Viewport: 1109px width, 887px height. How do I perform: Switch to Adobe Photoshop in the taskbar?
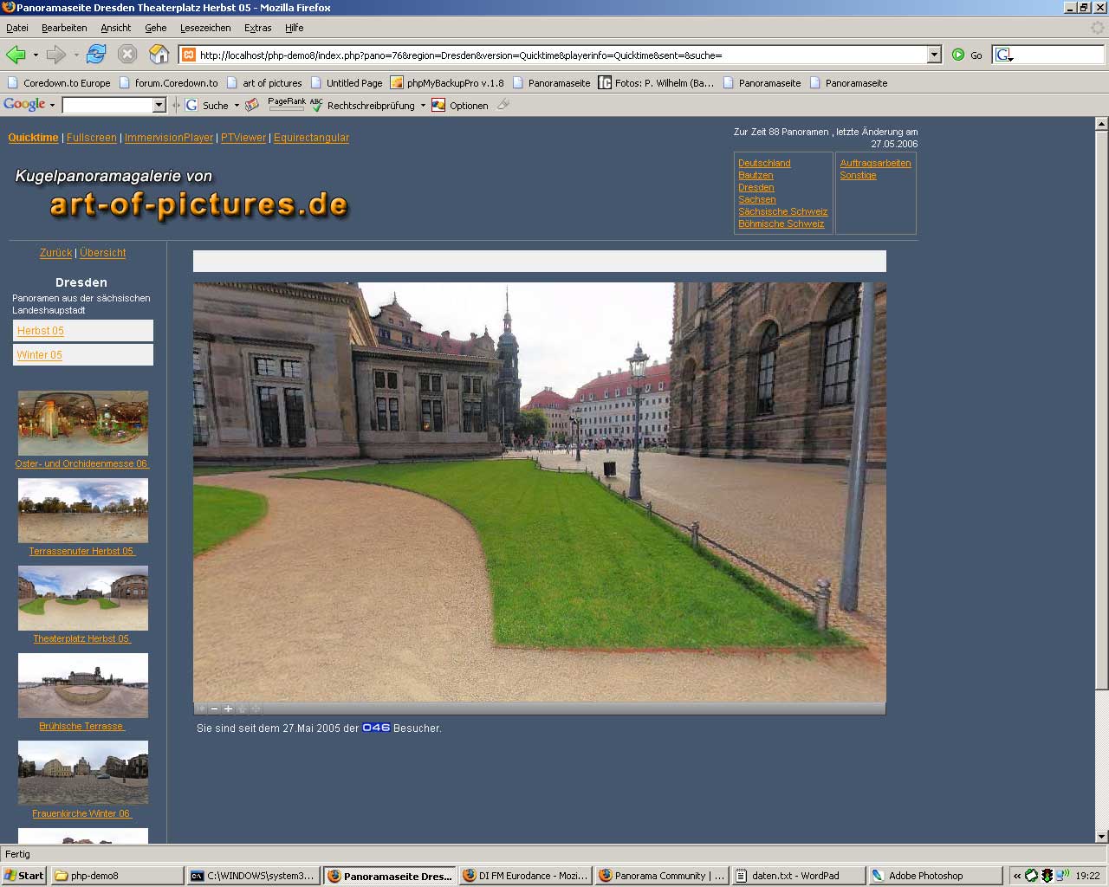924,876
